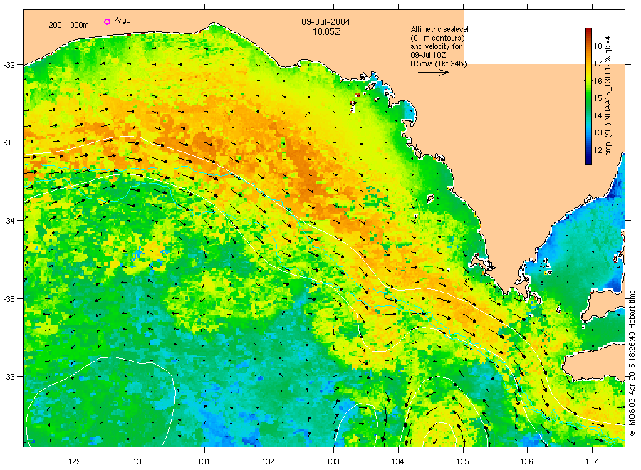Click the latitude axis label '-36'
The height and width of the screenshot is (470, 641).
tap(9, 377)
